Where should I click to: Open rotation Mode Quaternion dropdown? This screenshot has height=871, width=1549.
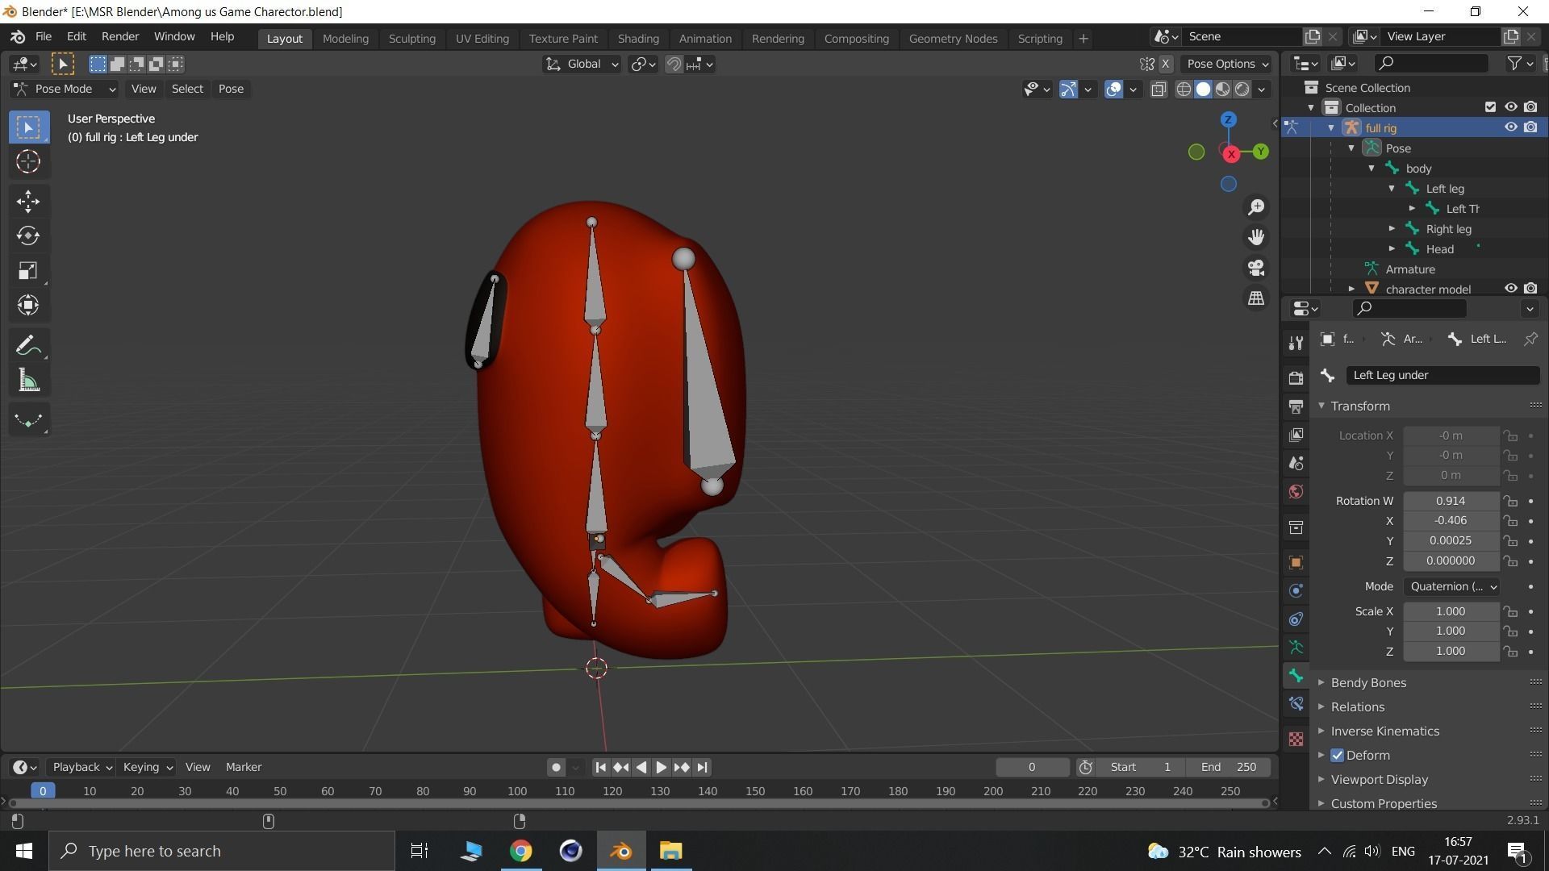coord(1451,586)
